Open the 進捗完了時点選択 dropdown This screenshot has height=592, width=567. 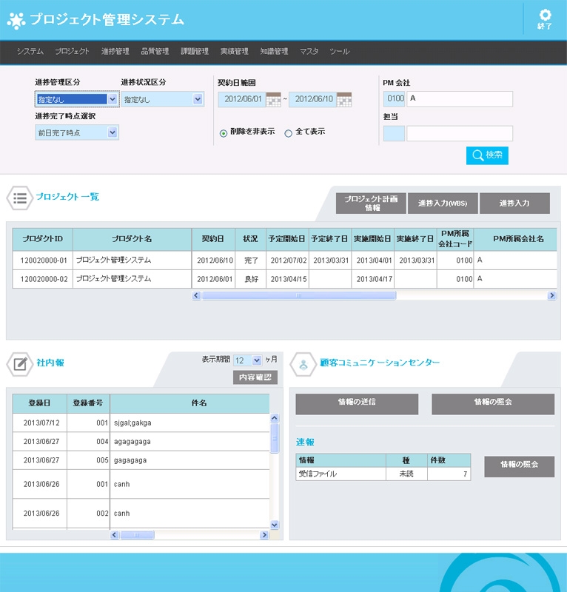click(77, 132)
